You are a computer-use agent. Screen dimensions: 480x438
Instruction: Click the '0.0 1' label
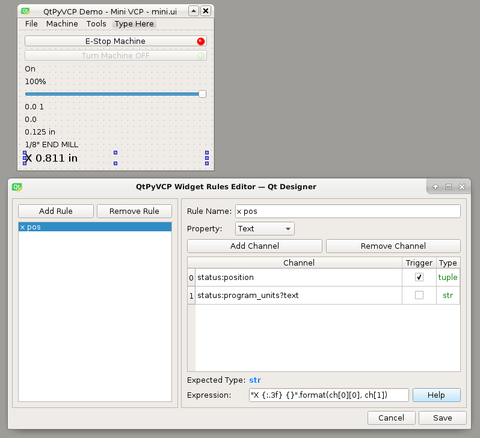coord(34,107)
